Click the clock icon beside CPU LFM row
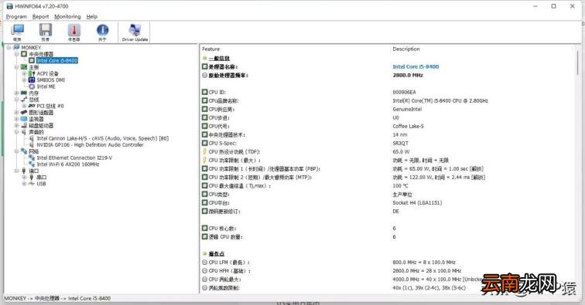This screenshot has width=585, height=305. point(204,263)
